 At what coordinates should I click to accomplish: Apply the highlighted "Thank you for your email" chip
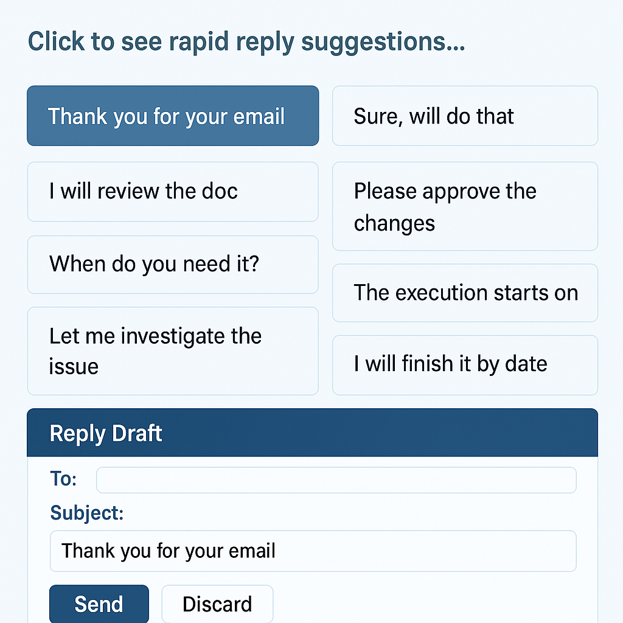pyautogui.click(x=173, y=116)
